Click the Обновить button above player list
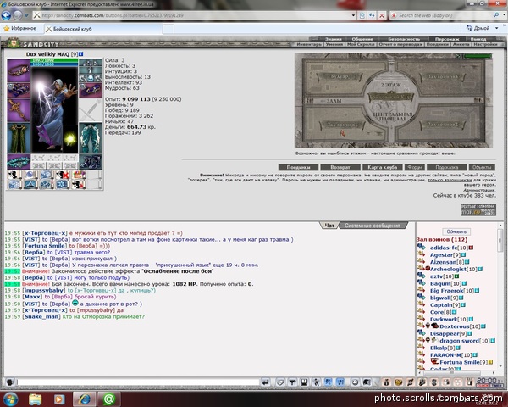 [x=456, y=231]
